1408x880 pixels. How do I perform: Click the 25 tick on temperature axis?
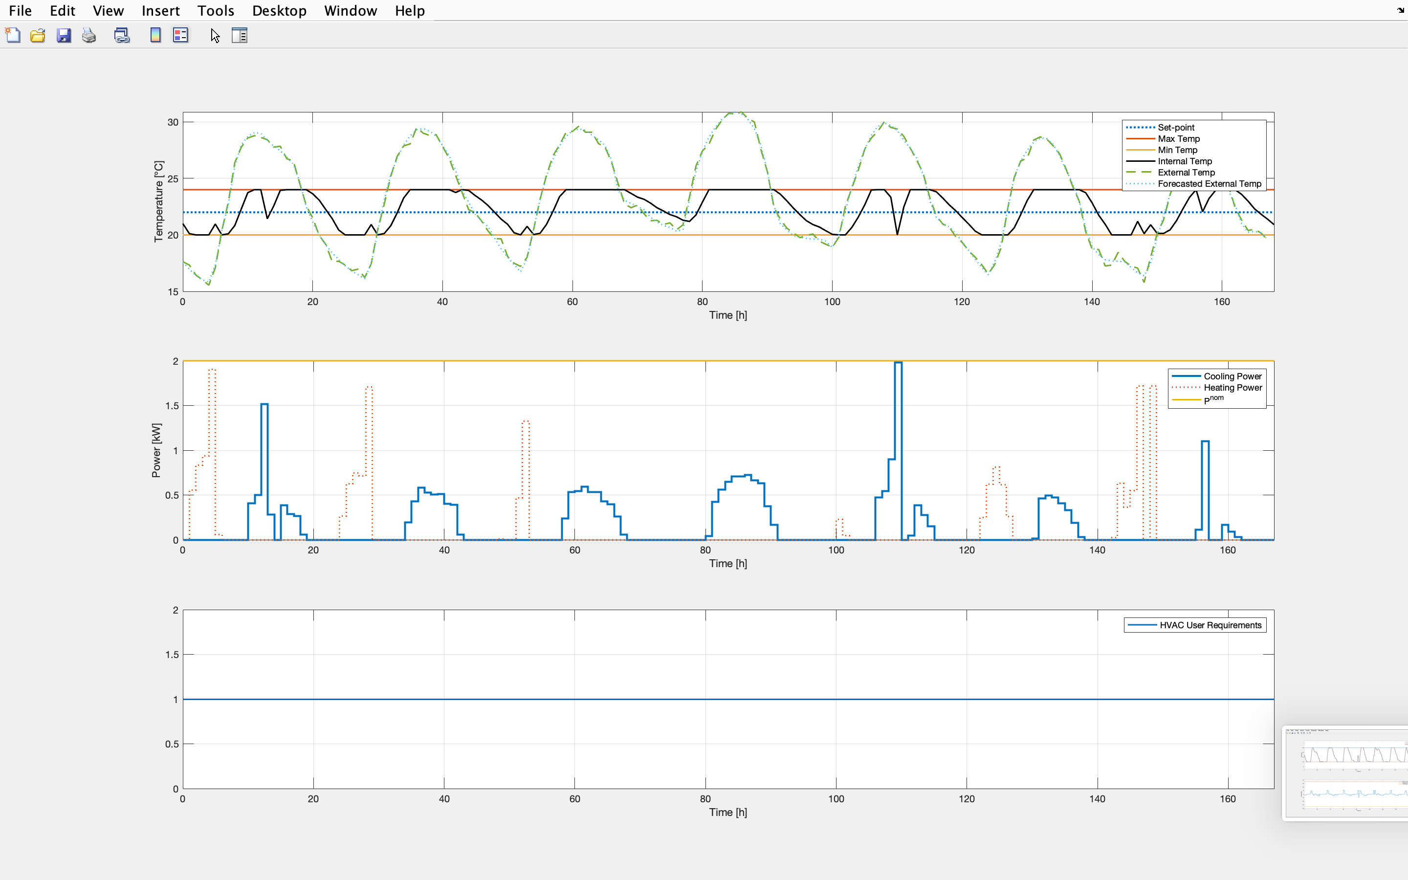(173, 178)
